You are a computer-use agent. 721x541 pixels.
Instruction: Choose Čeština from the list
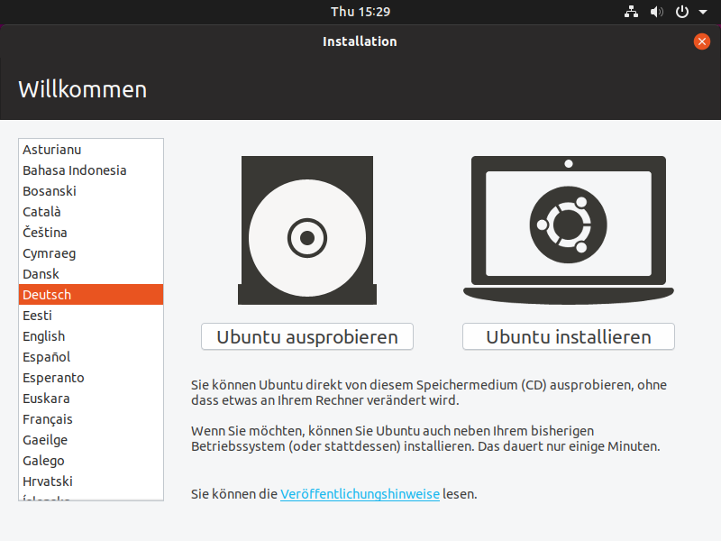coord(91,233)
